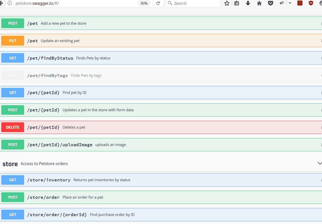
Task: Open the toolbar overflow dropdown arrow
Action: 290,4
